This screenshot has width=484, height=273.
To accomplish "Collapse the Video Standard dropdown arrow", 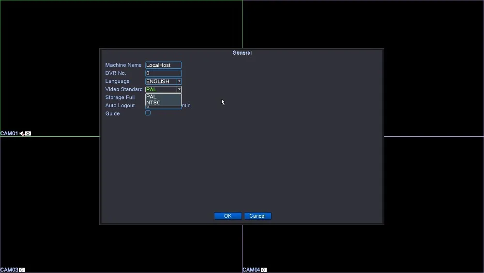I will (x=179, y=89).
